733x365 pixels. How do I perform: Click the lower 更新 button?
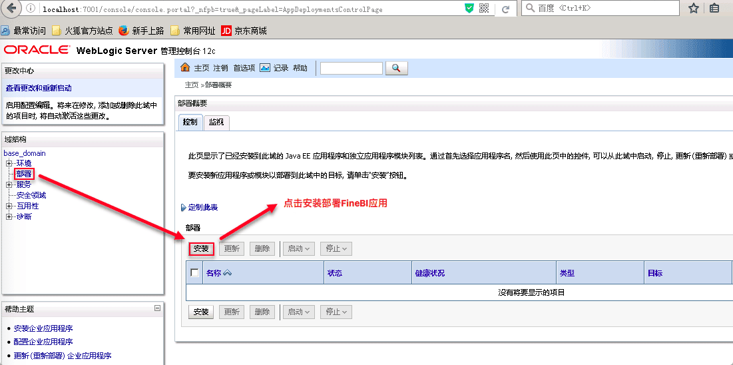point(232,312)
